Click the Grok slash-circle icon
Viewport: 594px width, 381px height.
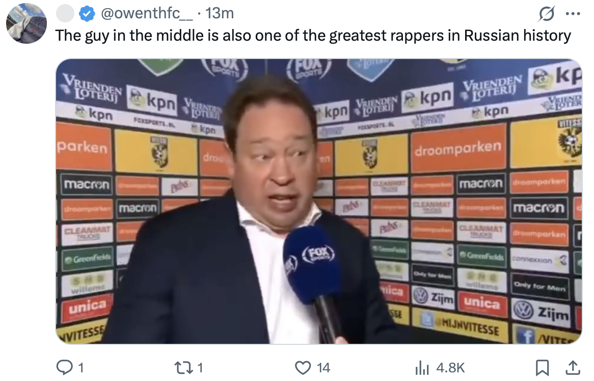547,14
